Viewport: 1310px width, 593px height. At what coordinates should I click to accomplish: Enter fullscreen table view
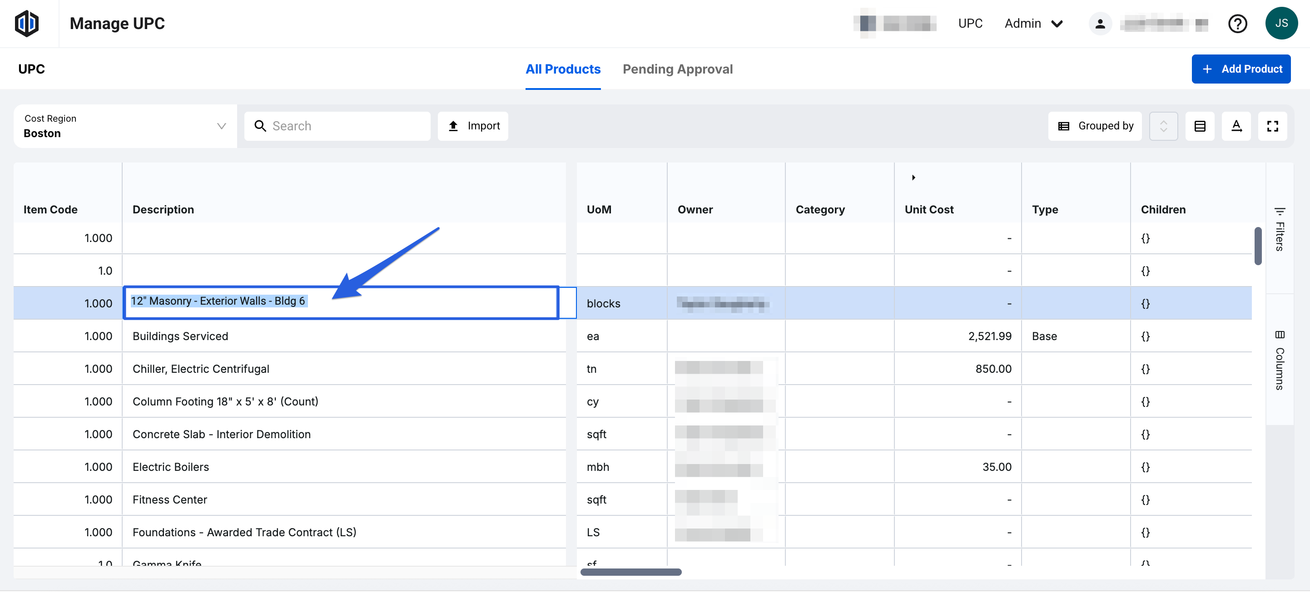point(1272,126)
